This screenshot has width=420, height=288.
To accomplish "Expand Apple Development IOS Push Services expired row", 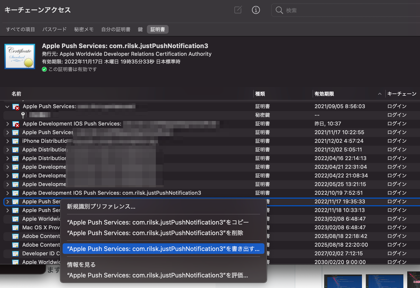I will coord(7,124).
